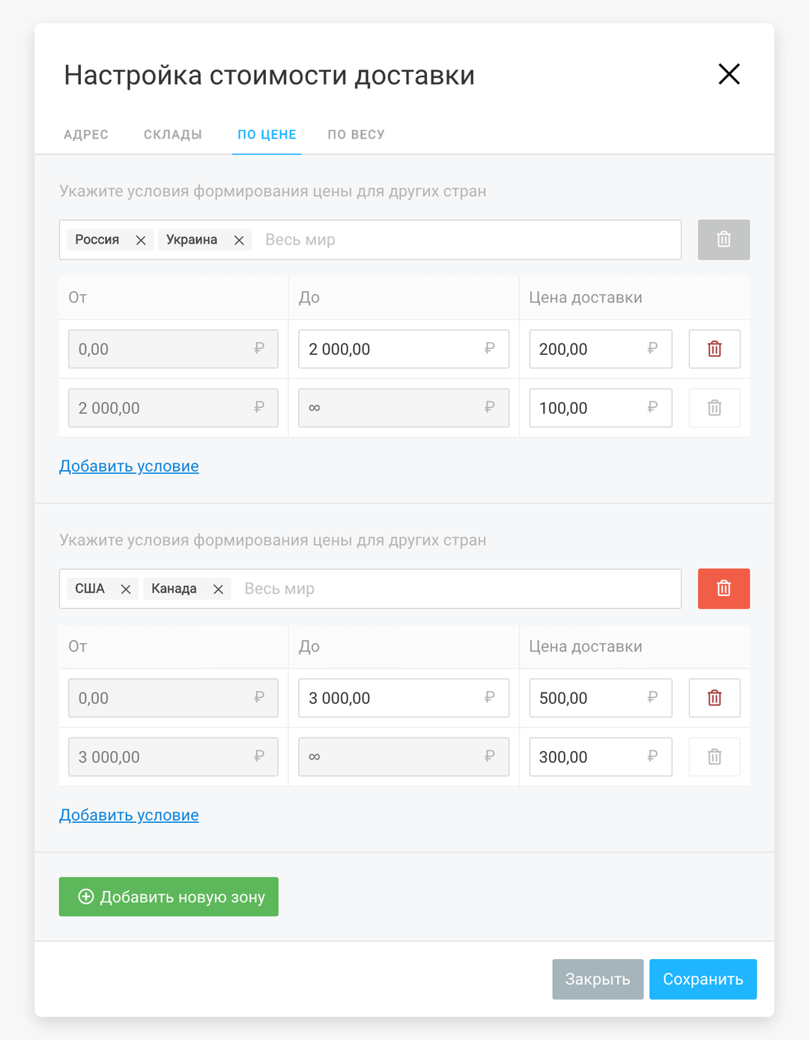809x1040 pixels.
Task: Open the Склады tab
Action: point(173,135)
